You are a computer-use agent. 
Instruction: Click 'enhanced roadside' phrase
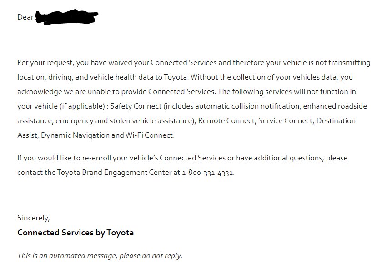pyautogui.click(x=335, y=106)
